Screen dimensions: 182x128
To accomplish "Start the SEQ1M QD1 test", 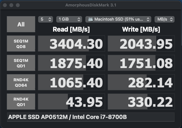I will (x=21, y=63).
